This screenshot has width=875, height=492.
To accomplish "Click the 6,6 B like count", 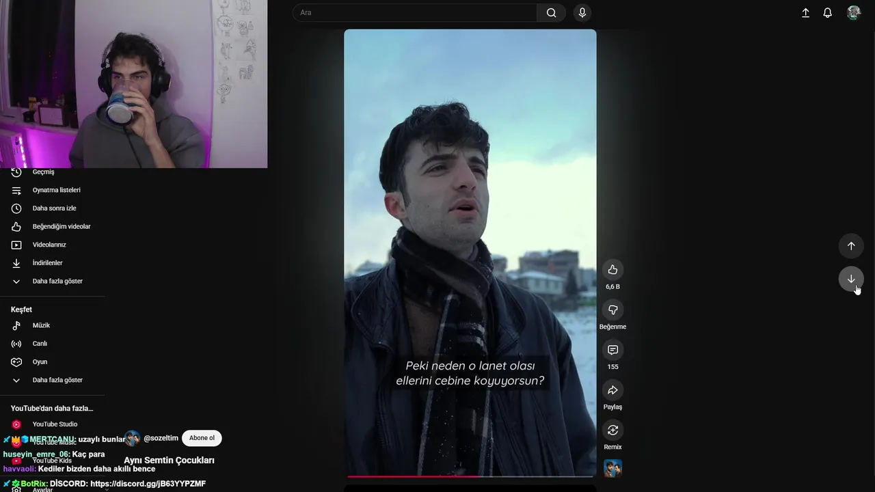I will coord(612,287).
